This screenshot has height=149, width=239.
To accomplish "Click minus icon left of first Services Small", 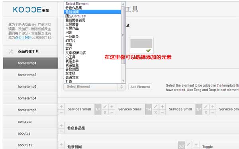I will click(x=61, y=112).
